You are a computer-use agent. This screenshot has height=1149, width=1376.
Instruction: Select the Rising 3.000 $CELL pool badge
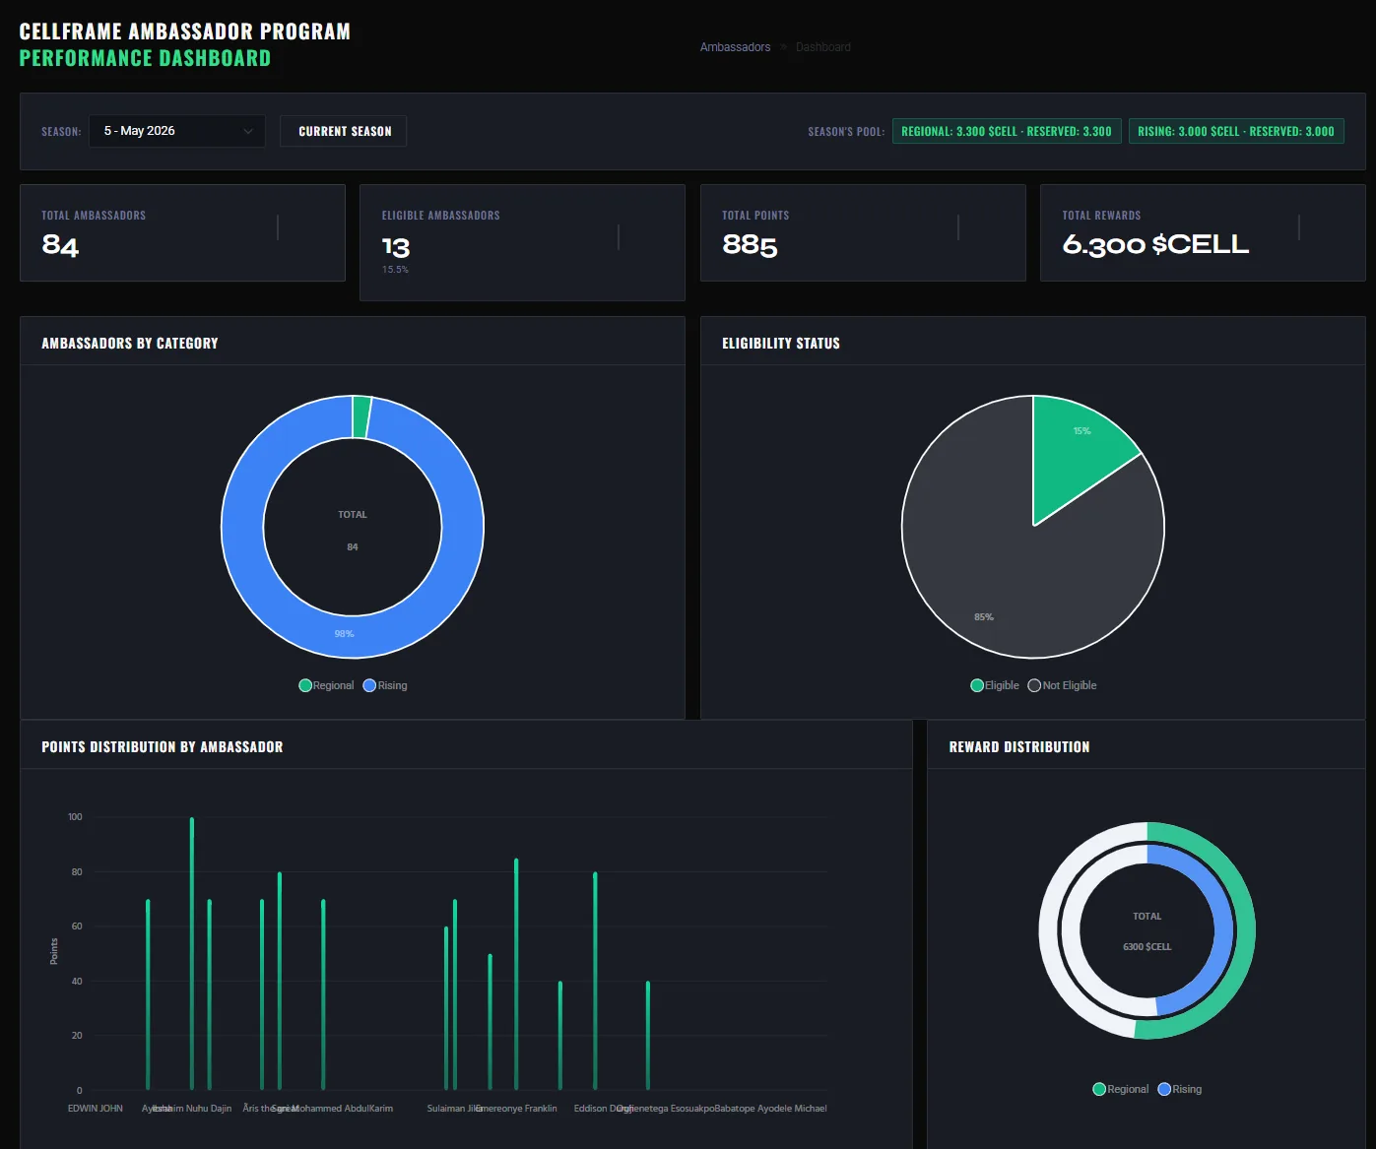point(1236,131)
